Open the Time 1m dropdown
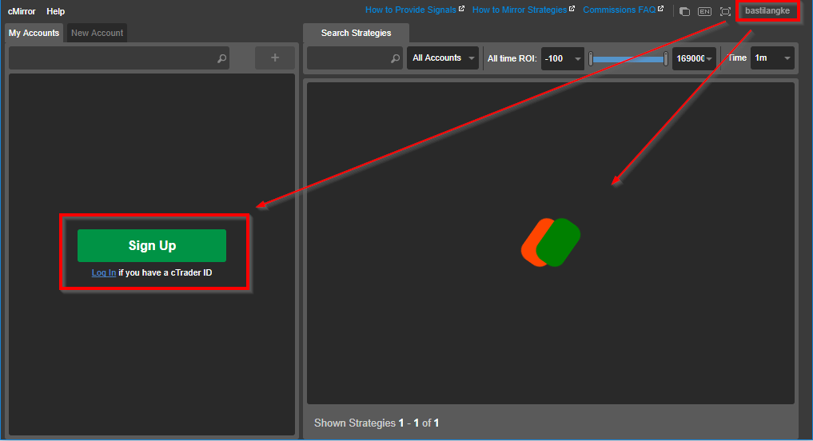The width and height of the screenshot is (813, 441). point(772,58)
